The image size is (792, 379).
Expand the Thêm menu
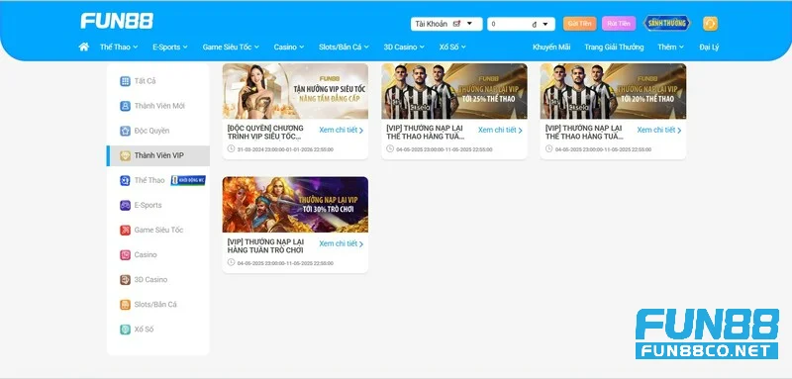coord(671,47)
